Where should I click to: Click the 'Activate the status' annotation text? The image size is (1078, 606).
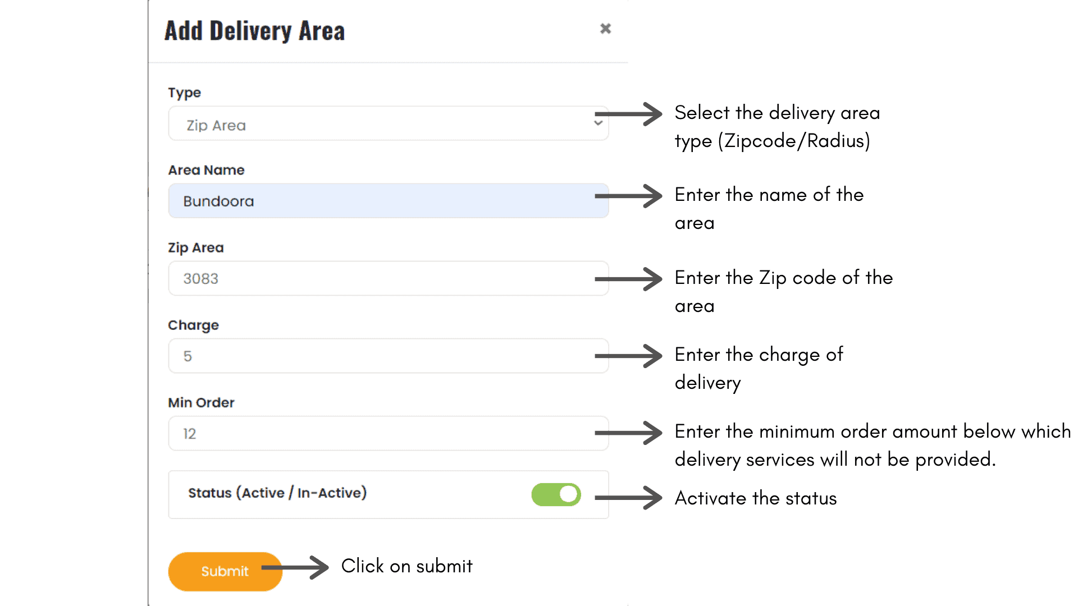pyautogui.click(x=756, y=498)
